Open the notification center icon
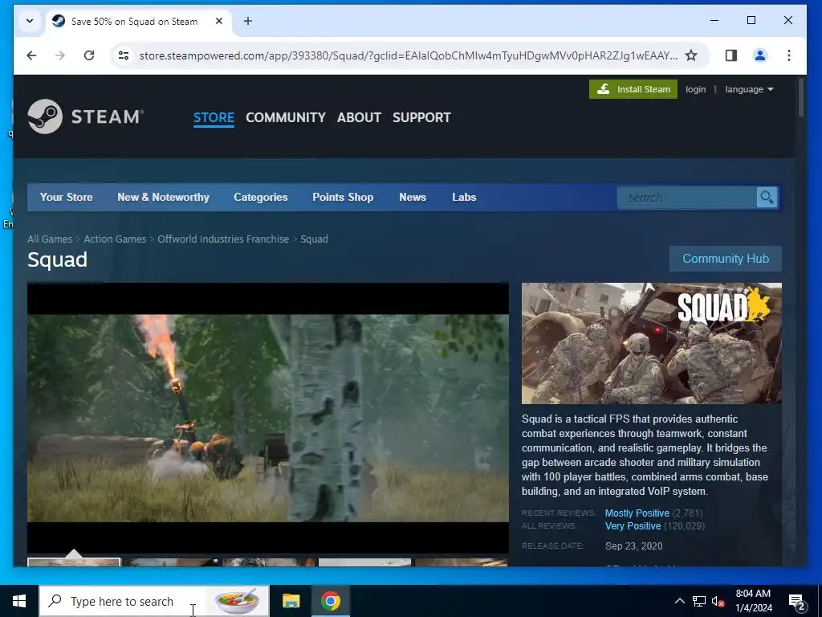Image resolution: width=822 pixels, height=617 pixels. 797,602
